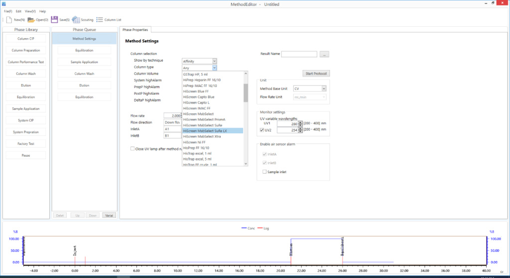Choose HiScreen Capto Blue column
This screenshot has height=278, width=510.
coord(213,97)
